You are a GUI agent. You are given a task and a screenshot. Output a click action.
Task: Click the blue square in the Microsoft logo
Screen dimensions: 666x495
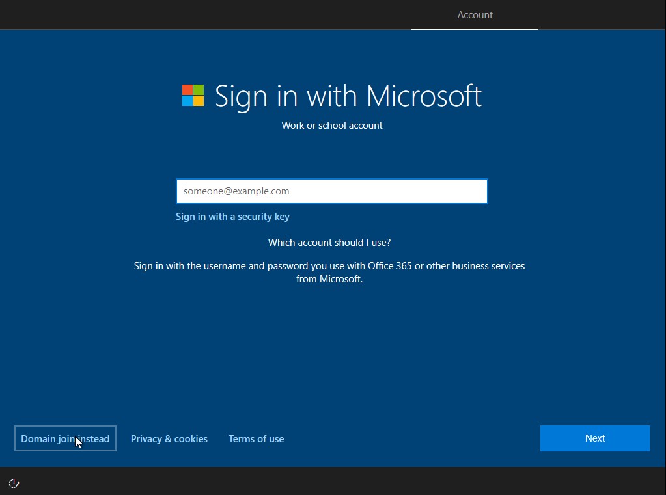click(x=187, y=101)
